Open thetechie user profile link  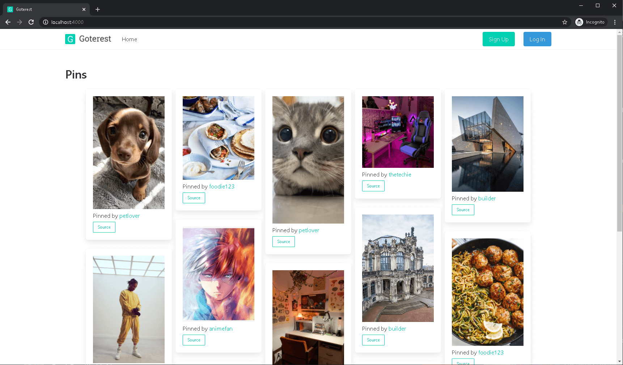click(x=400, y=174)
